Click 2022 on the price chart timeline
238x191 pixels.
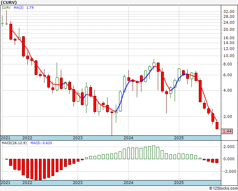click(x=27, y=138)
